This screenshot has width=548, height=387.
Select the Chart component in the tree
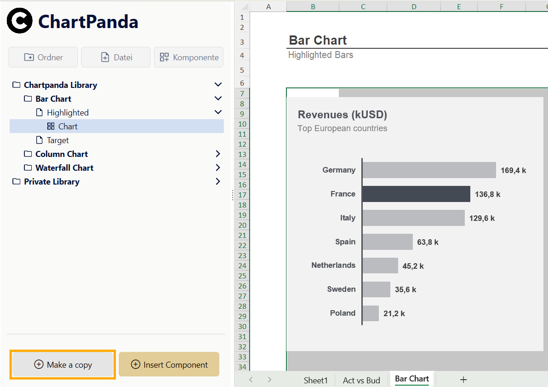point(68,127)
